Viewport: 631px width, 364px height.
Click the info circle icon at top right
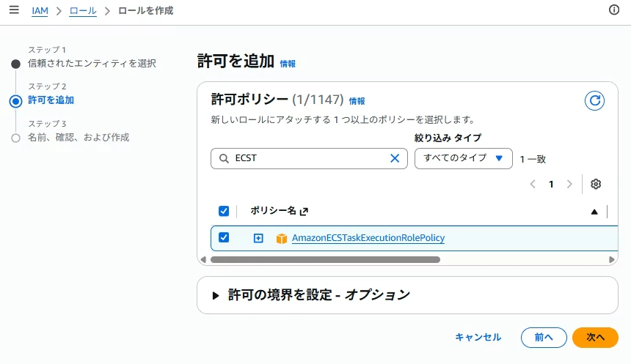pyautogui.click(x=613, y=10)
